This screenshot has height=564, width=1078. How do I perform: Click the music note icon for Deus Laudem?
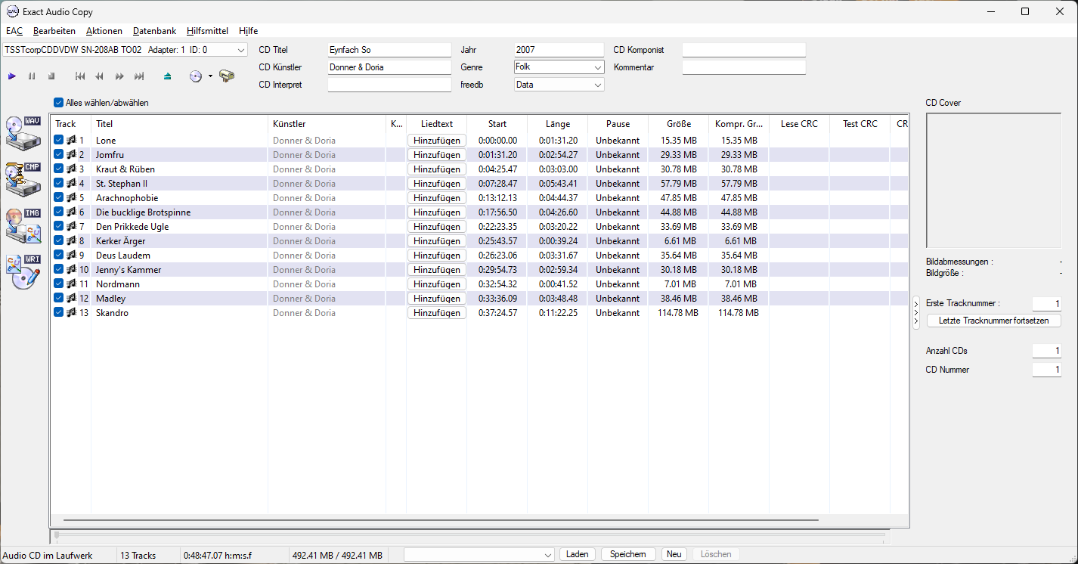pyautogui.click(x=71, y=256)
